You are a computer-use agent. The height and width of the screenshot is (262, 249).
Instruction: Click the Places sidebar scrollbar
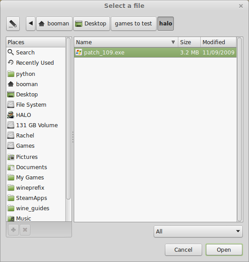(68, 119)
